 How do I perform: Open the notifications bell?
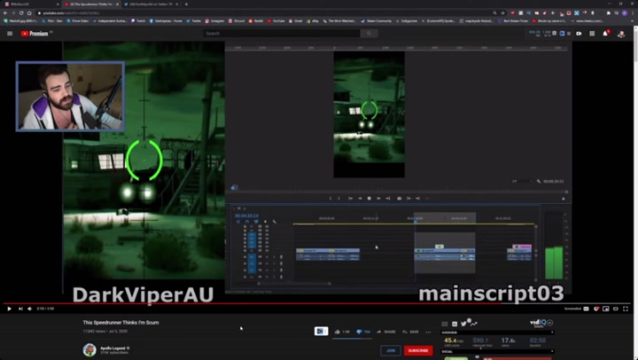(605, 34)
